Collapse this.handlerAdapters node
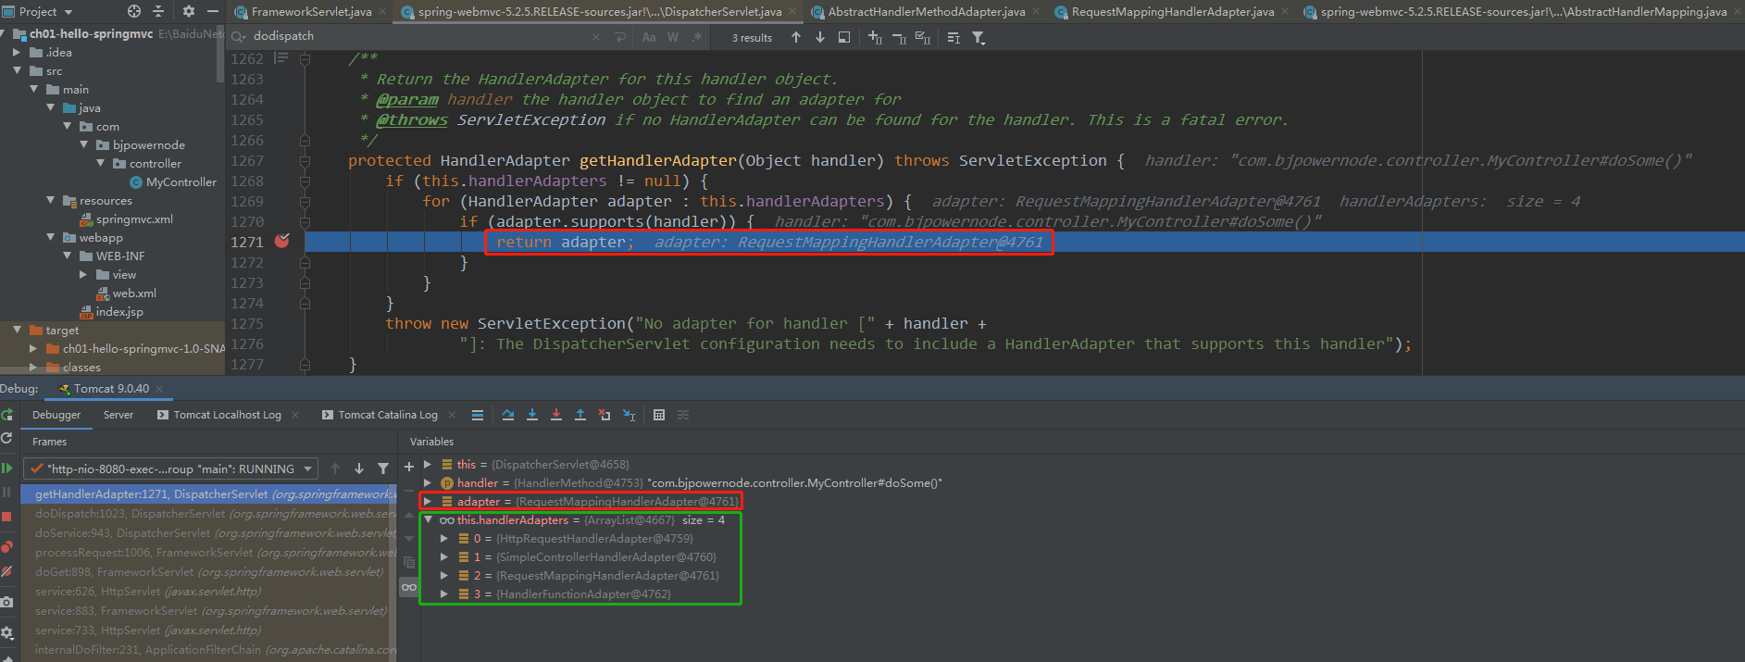This screenshot has width=1745, height=662. coord(428,519)
